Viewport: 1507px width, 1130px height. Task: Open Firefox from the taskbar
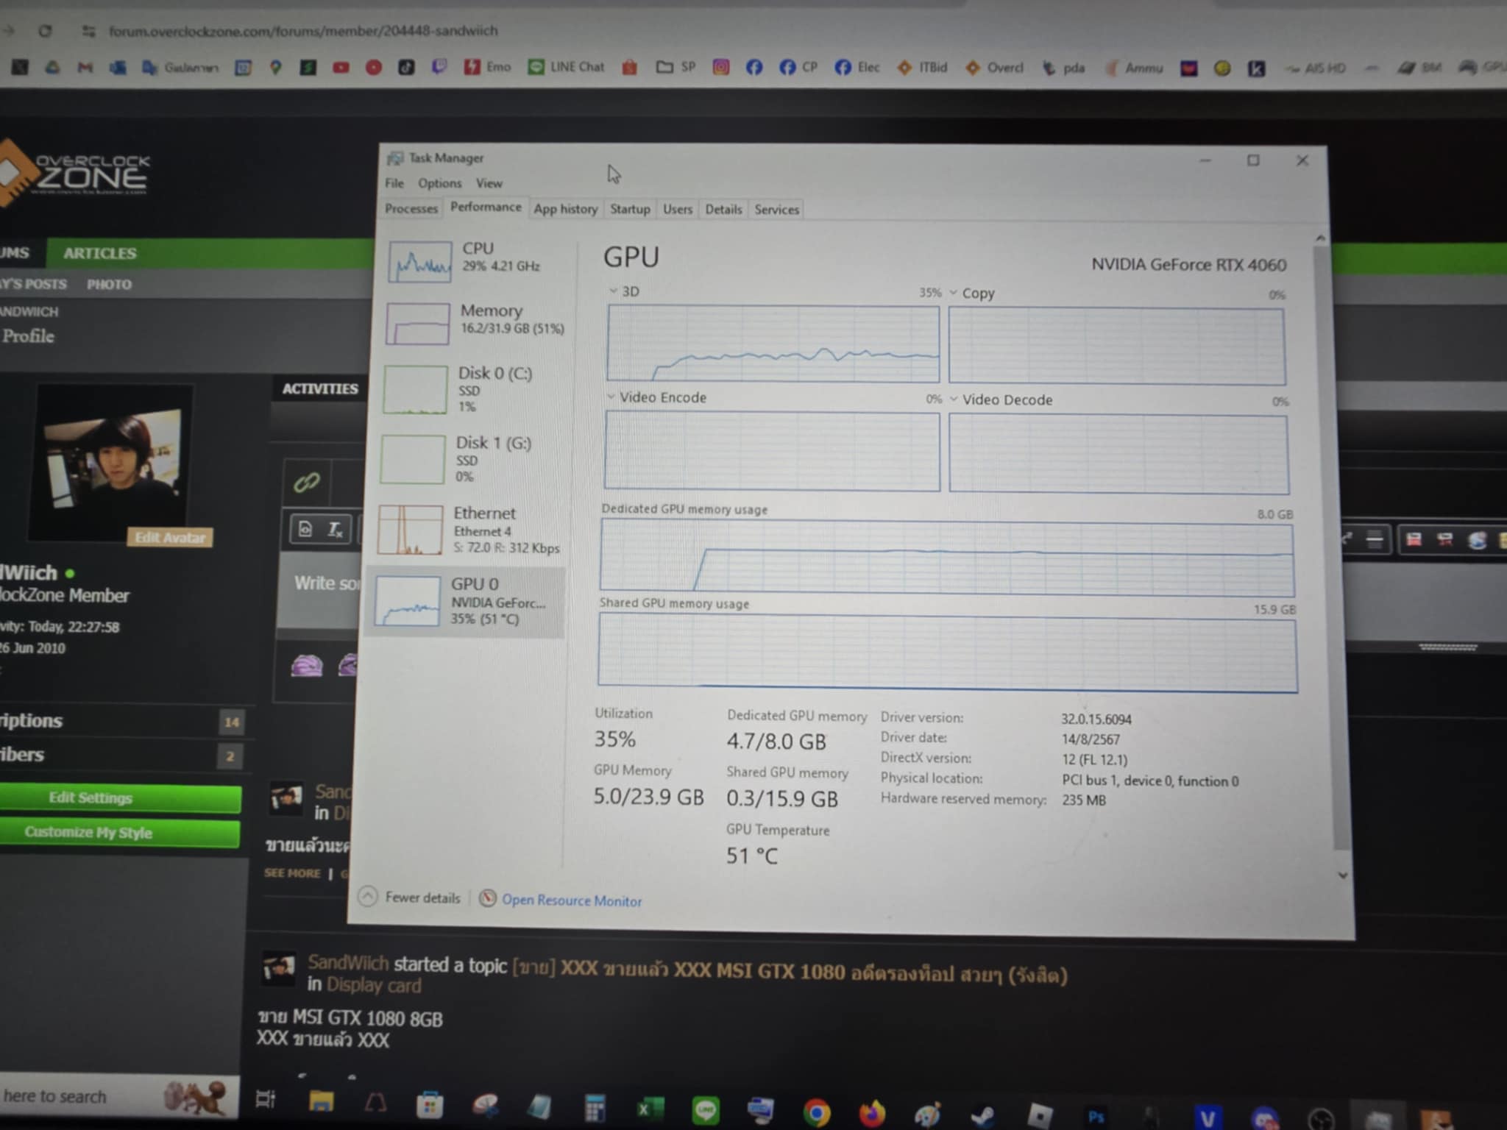click(x=872, y=1114)
